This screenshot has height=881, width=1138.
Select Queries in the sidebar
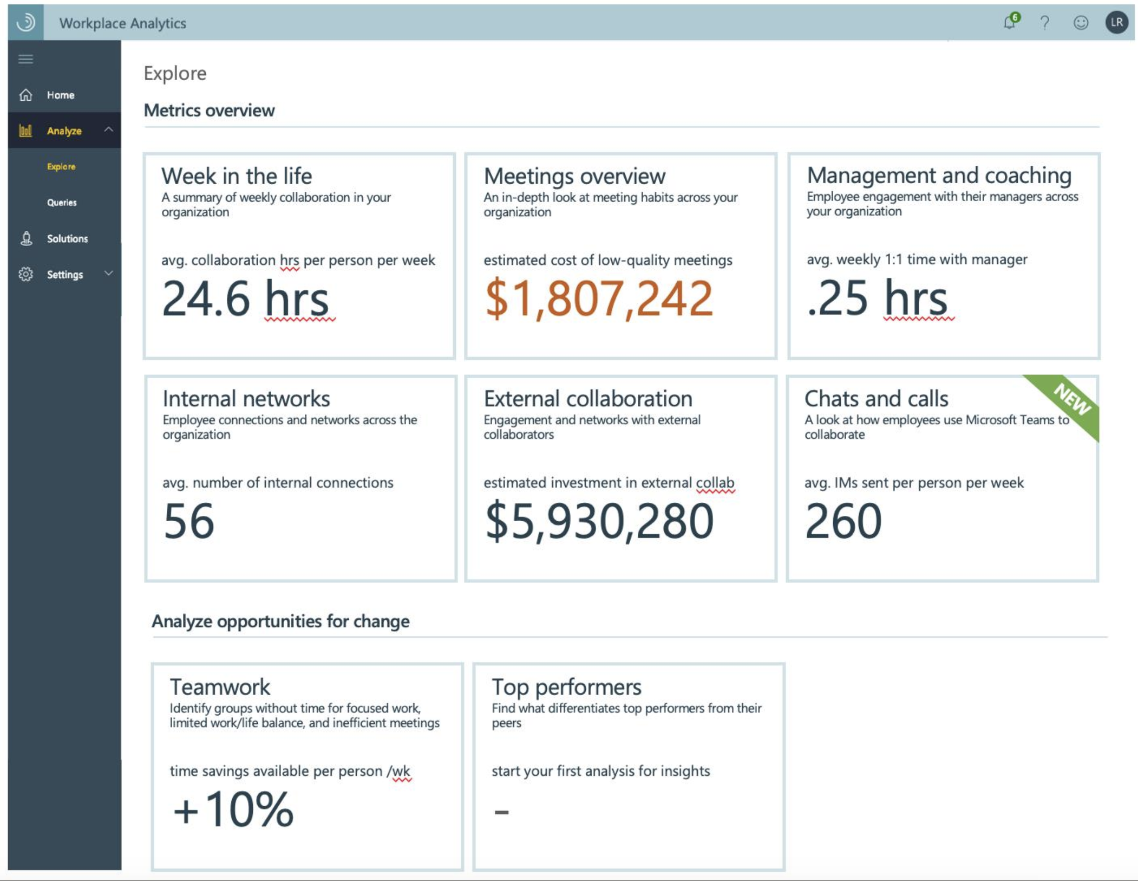click(x=62, y=203)
